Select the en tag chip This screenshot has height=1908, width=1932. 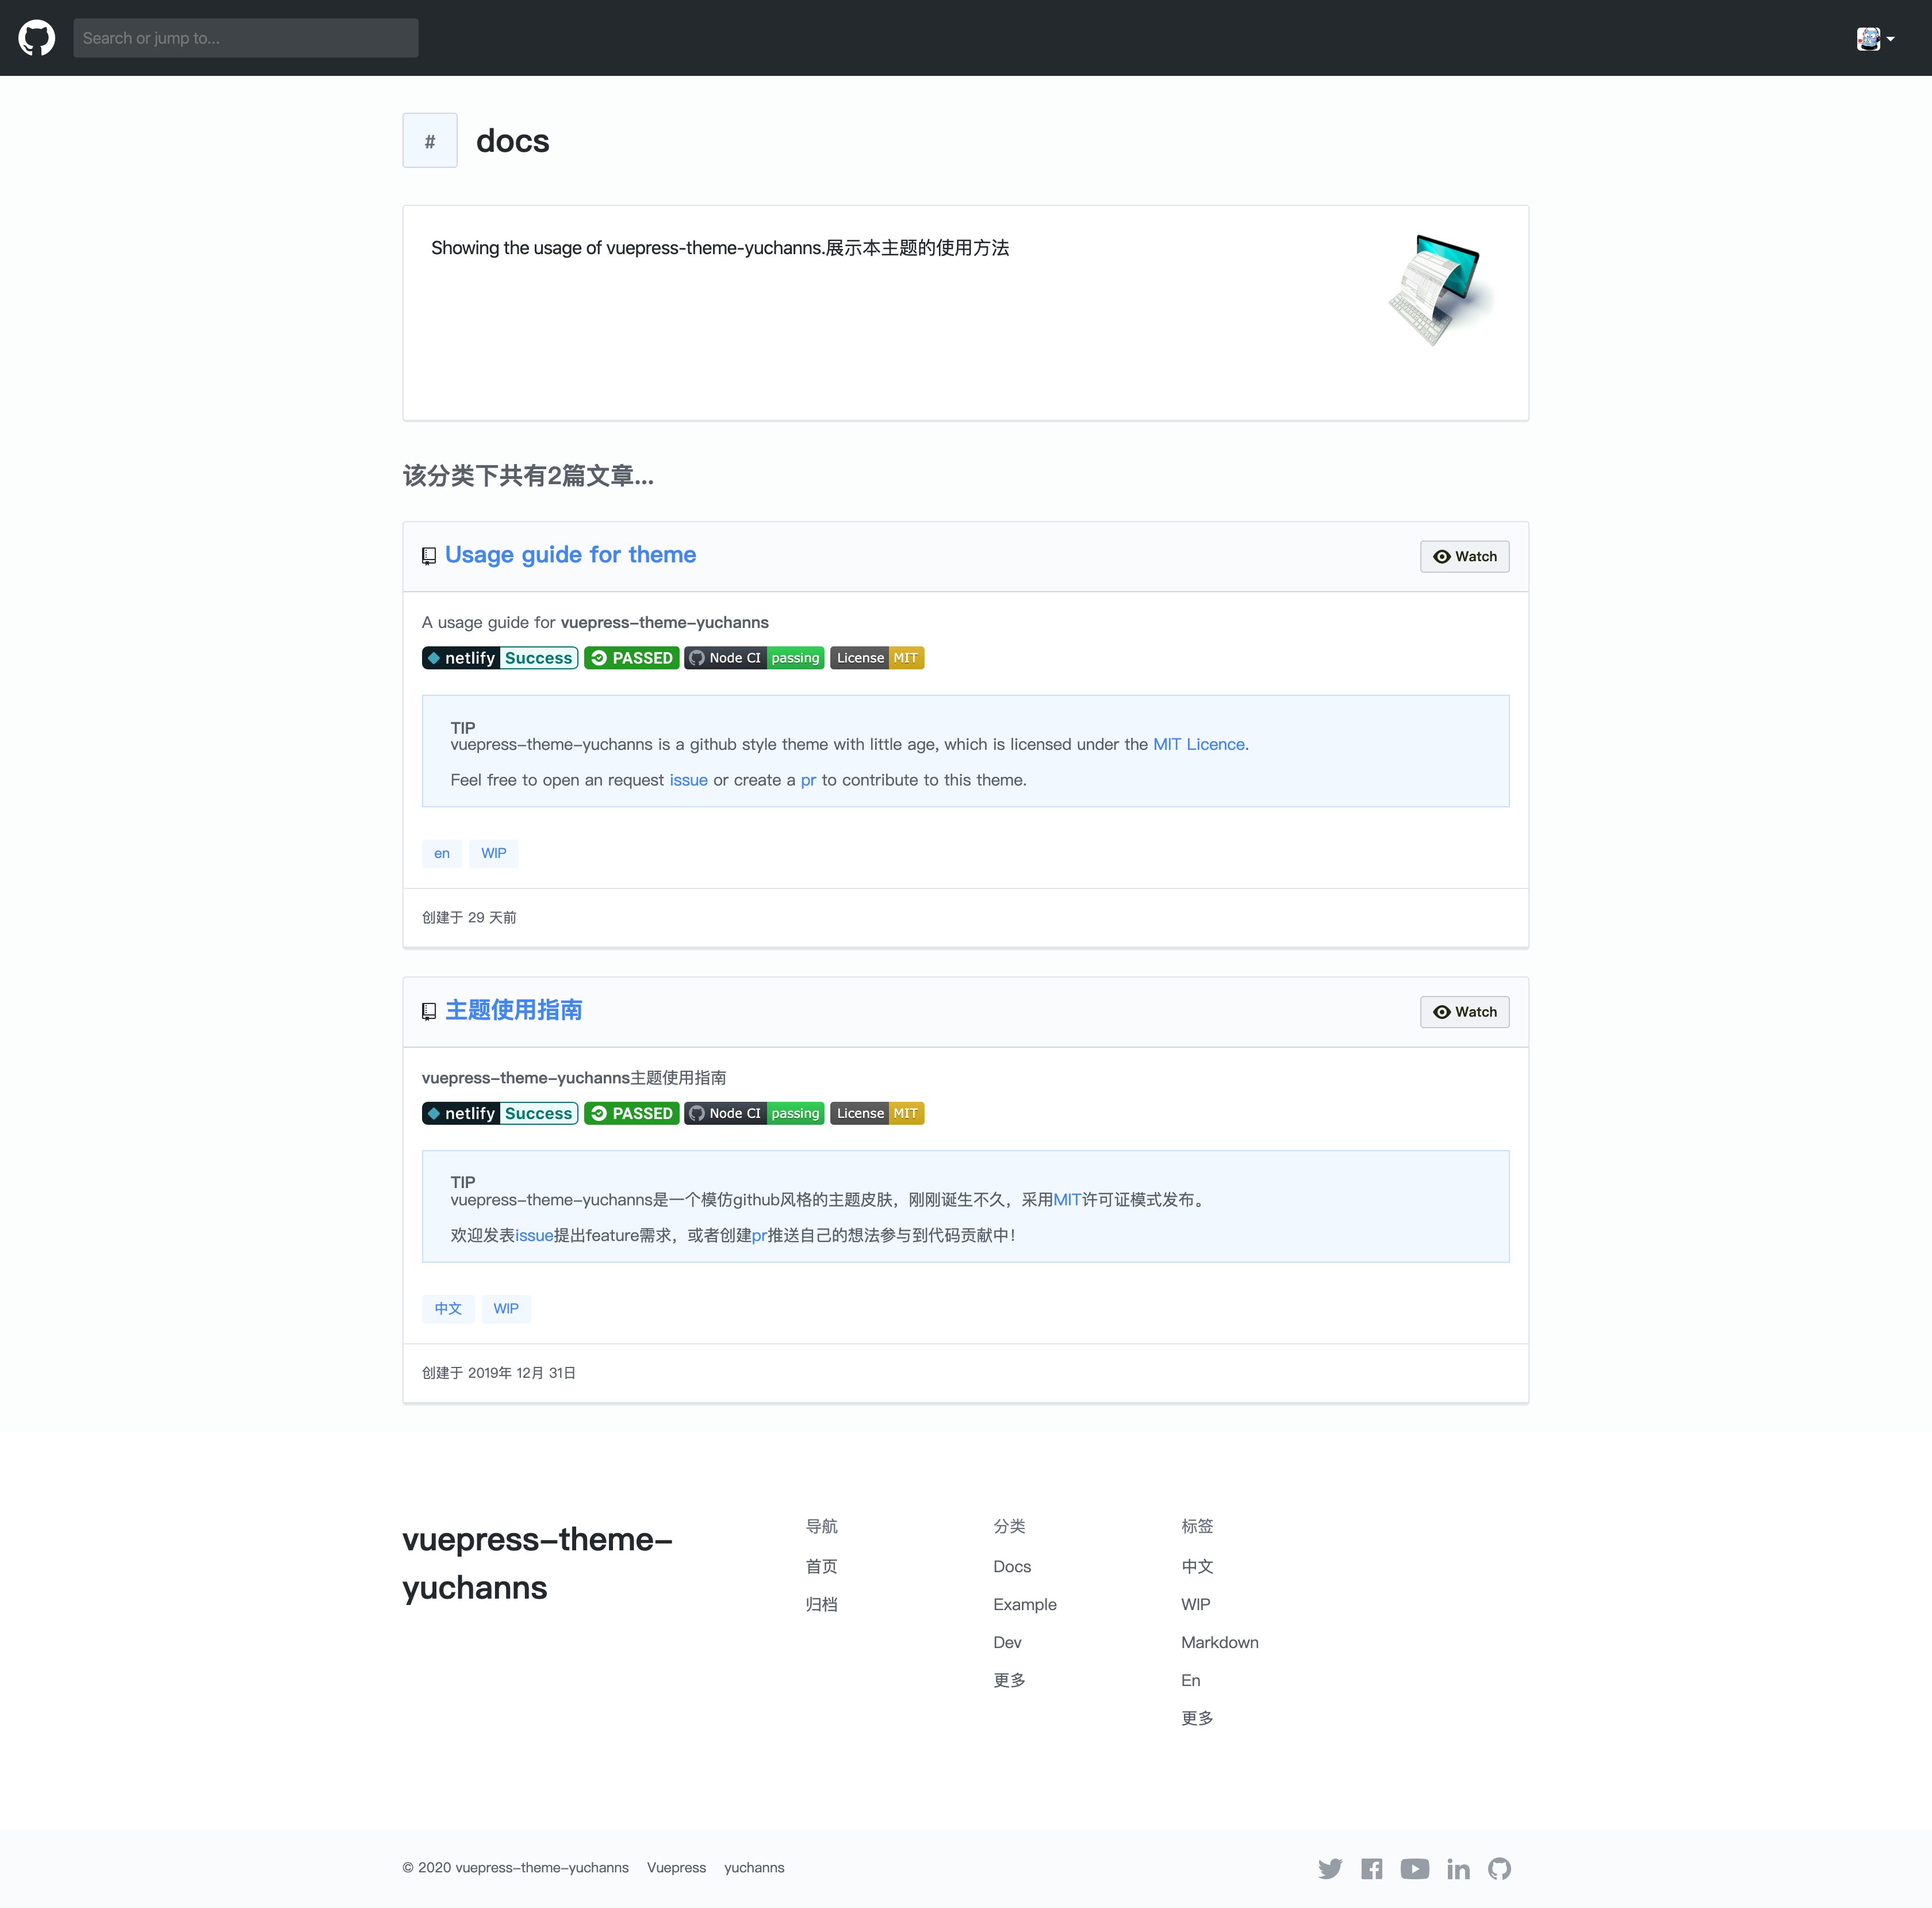[x=441, y=853]
